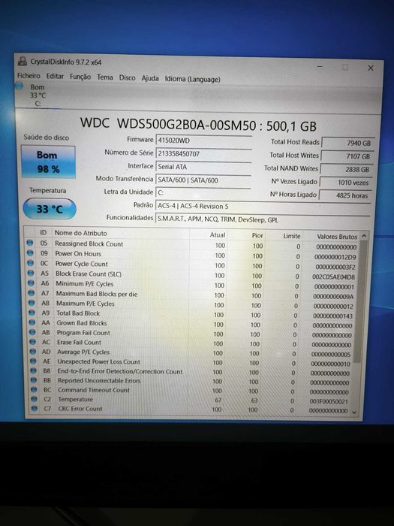
Task: Open the Idioma (Language) menu
Action: coord(192,79)
